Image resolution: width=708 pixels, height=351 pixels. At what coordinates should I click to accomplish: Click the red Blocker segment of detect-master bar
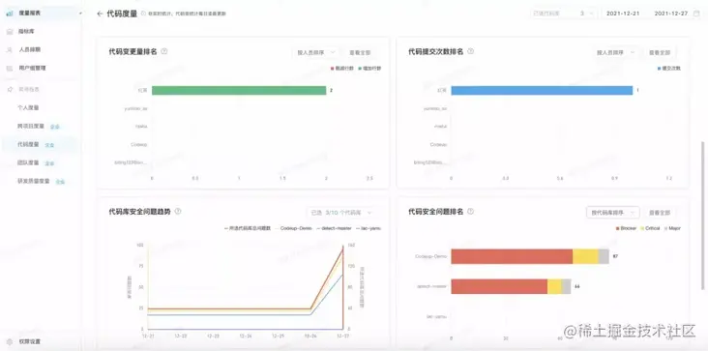499,286
